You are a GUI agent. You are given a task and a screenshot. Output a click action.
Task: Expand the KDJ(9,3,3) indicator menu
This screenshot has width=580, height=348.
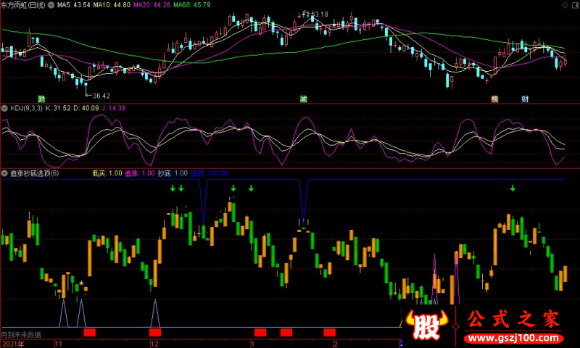(4, 108)
